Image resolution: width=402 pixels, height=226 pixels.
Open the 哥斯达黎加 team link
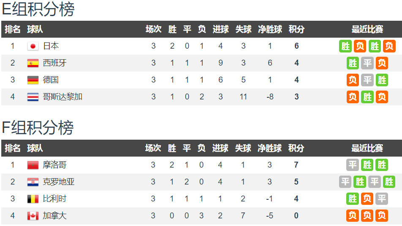click(62, 97)
